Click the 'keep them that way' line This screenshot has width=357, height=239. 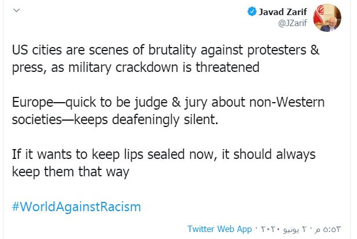click(71, 172)
